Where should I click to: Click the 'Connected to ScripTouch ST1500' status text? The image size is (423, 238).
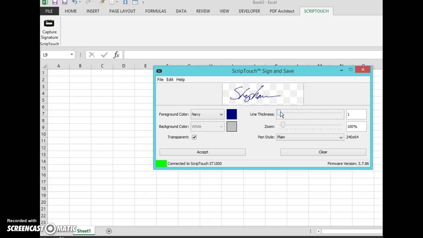pyautogui.click(x=195, y=164)
